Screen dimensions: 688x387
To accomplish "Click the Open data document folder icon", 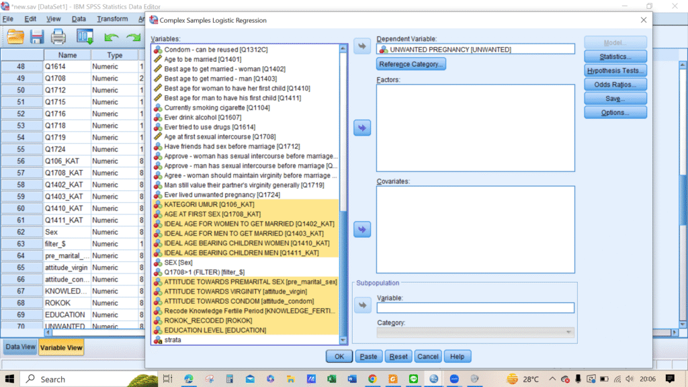I will point(15,36).
